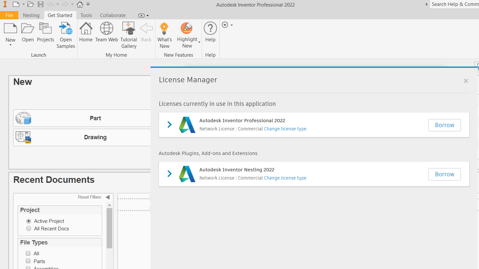
Task: Go to Home ribbon icon
Action: click(86, 29)
